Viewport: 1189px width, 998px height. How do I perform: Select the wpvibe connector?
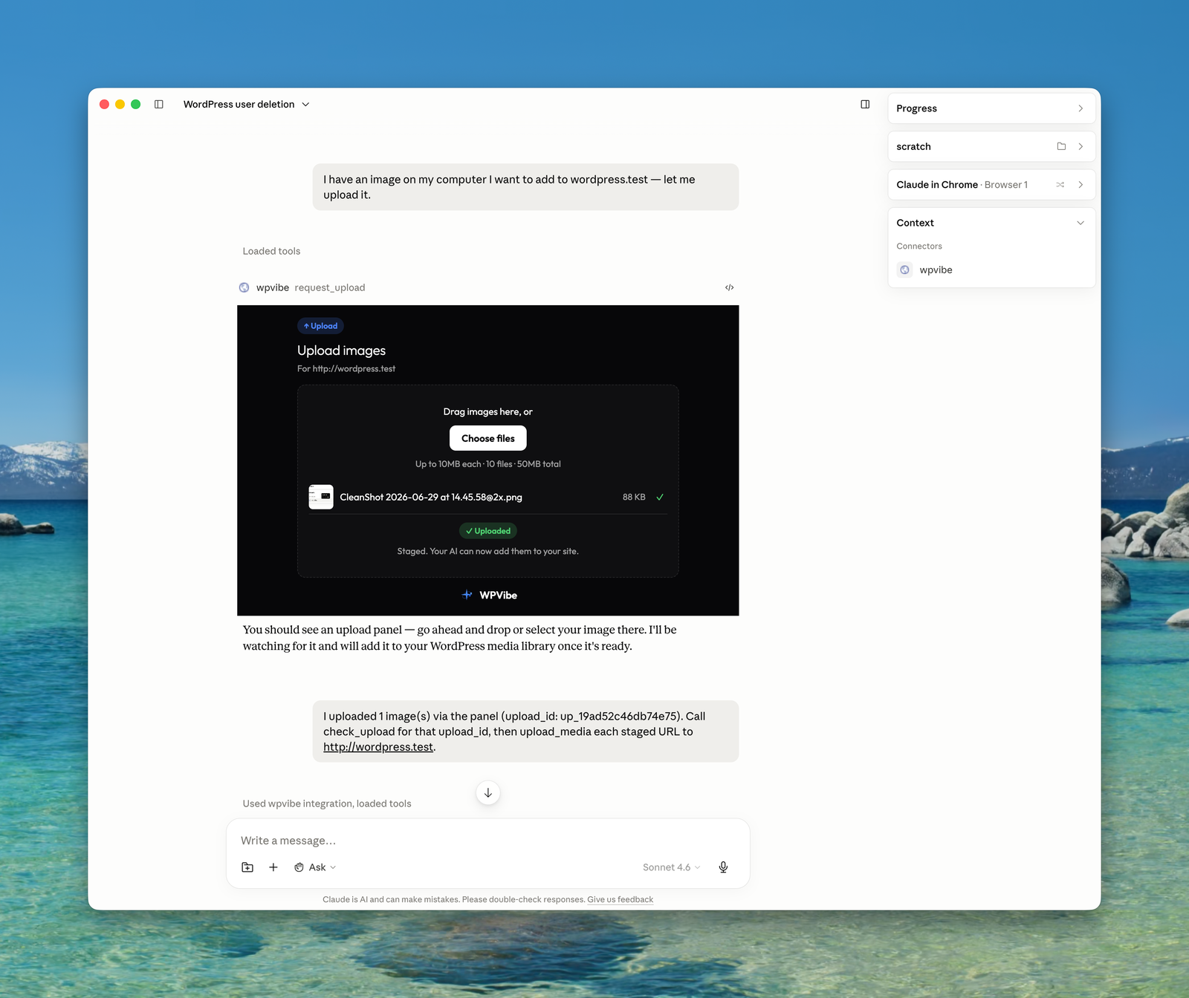[x=936, y=270]
